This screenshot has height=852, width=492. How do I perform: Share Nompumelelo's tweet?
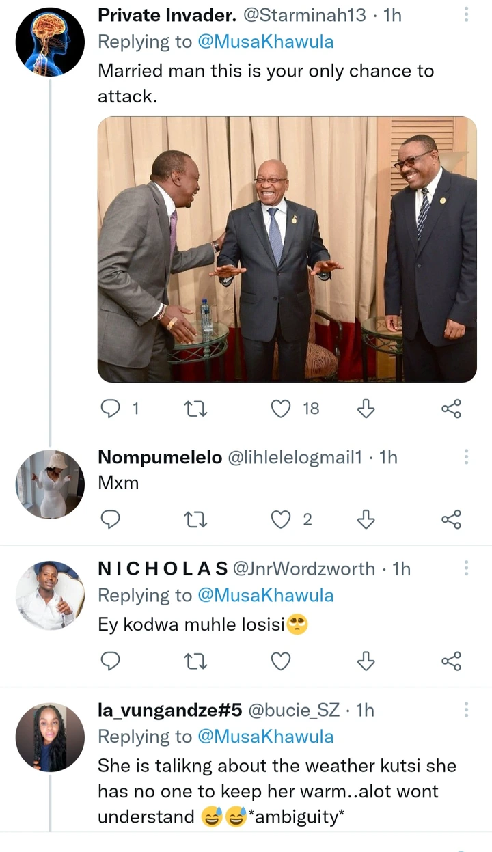[452, 520]
